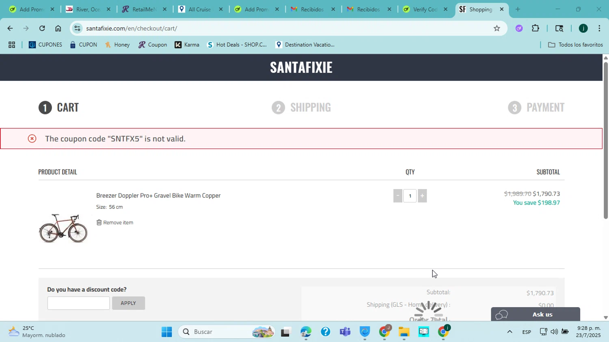Click the gravel bike thumbnail image
Image resolution: width=609 pixels, height=342 pixels.
point(63,228)
